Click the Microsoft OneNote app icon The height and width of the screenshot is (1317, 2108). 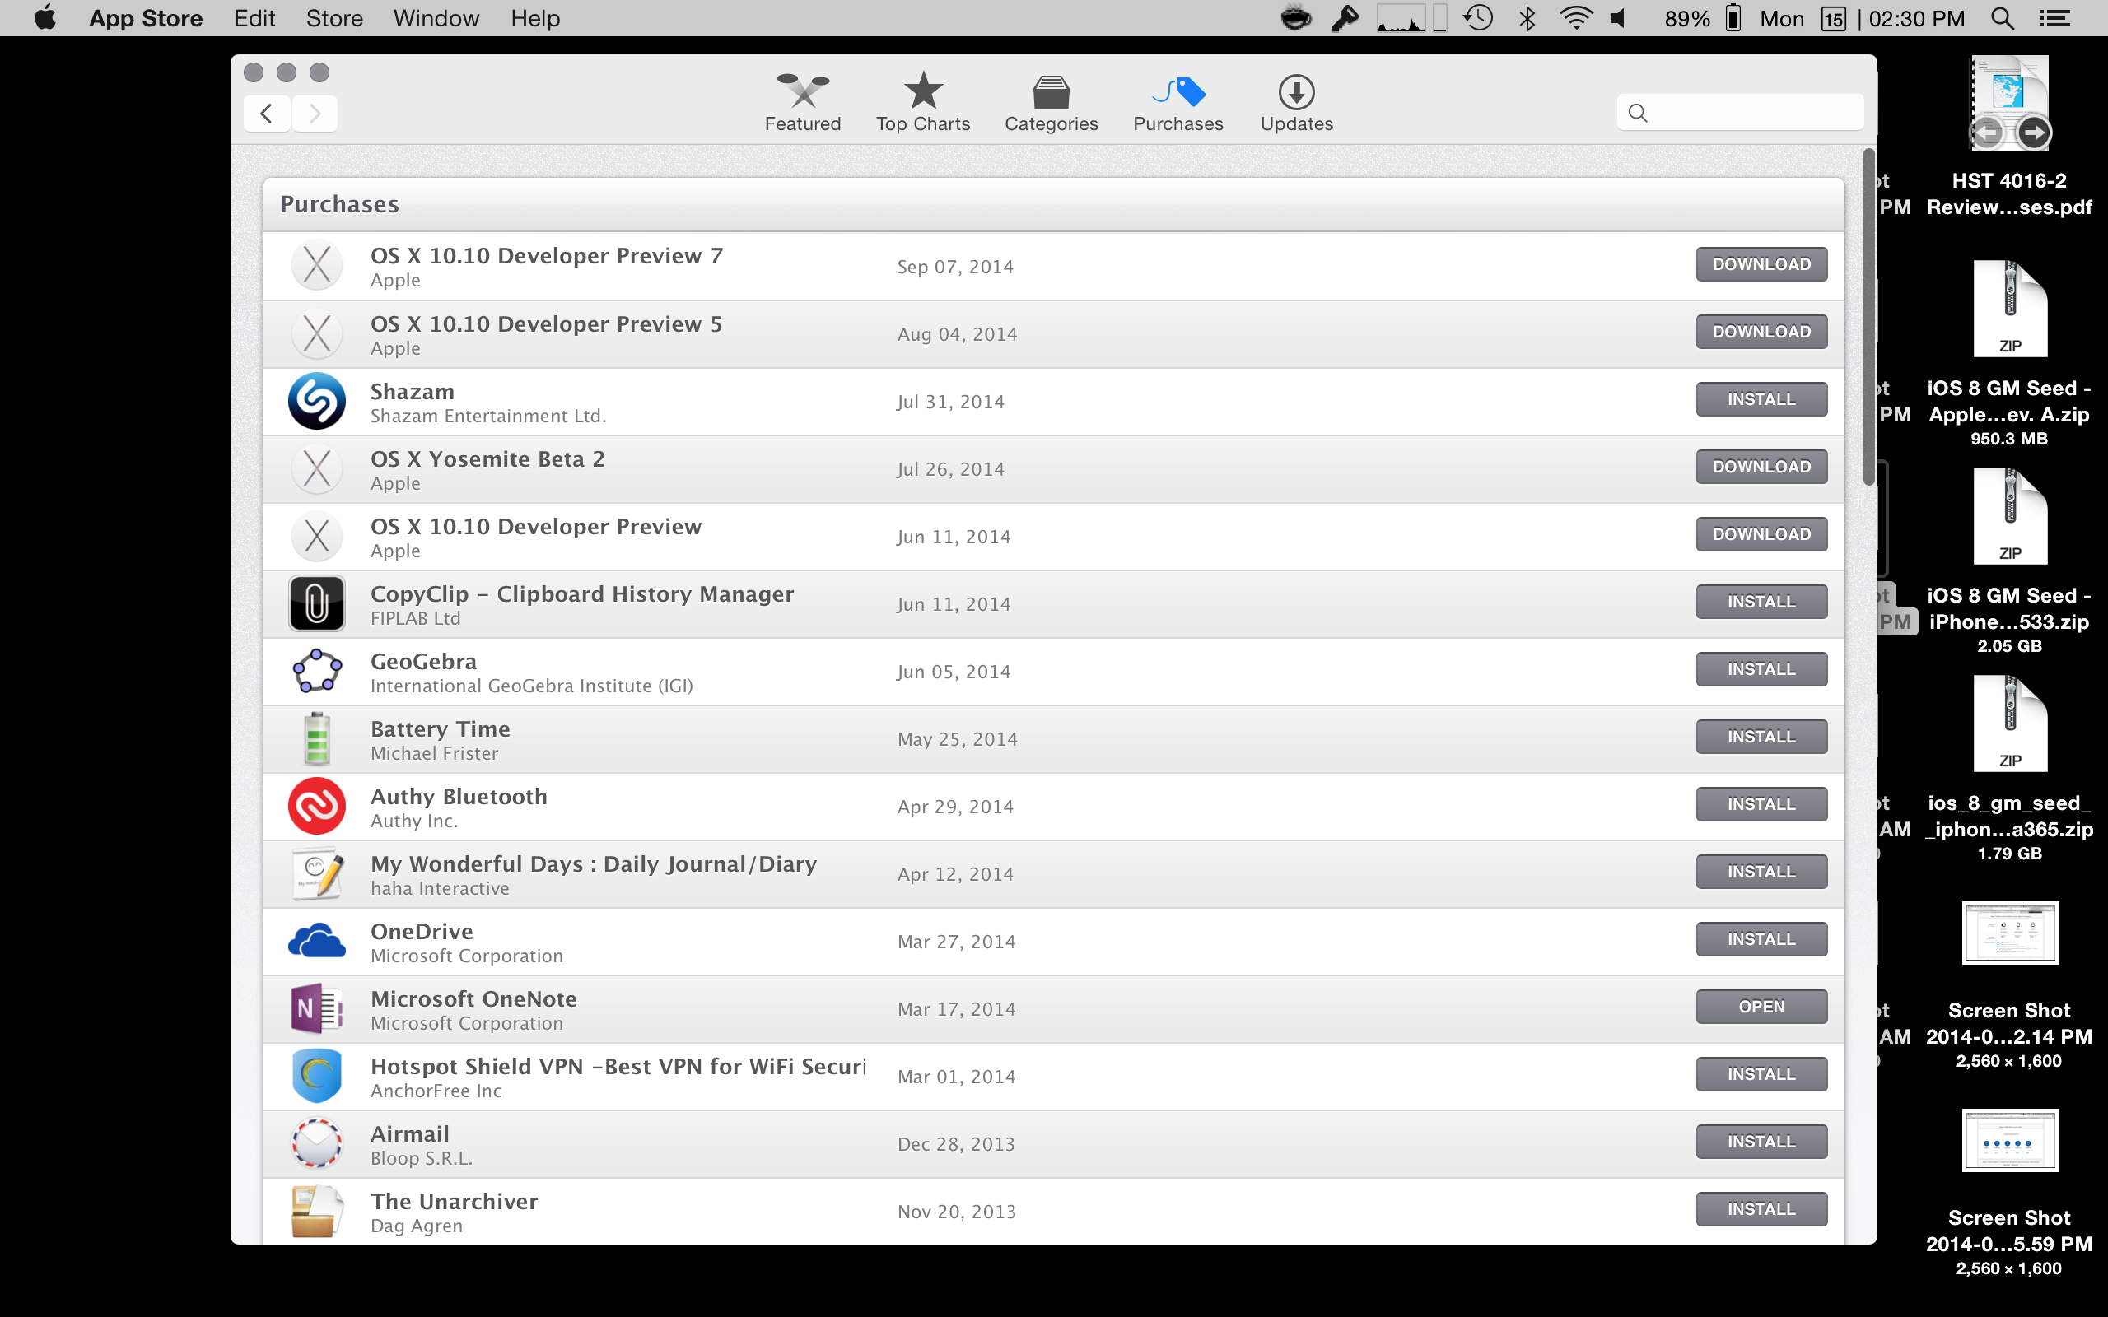click(x=316, y=1008)
